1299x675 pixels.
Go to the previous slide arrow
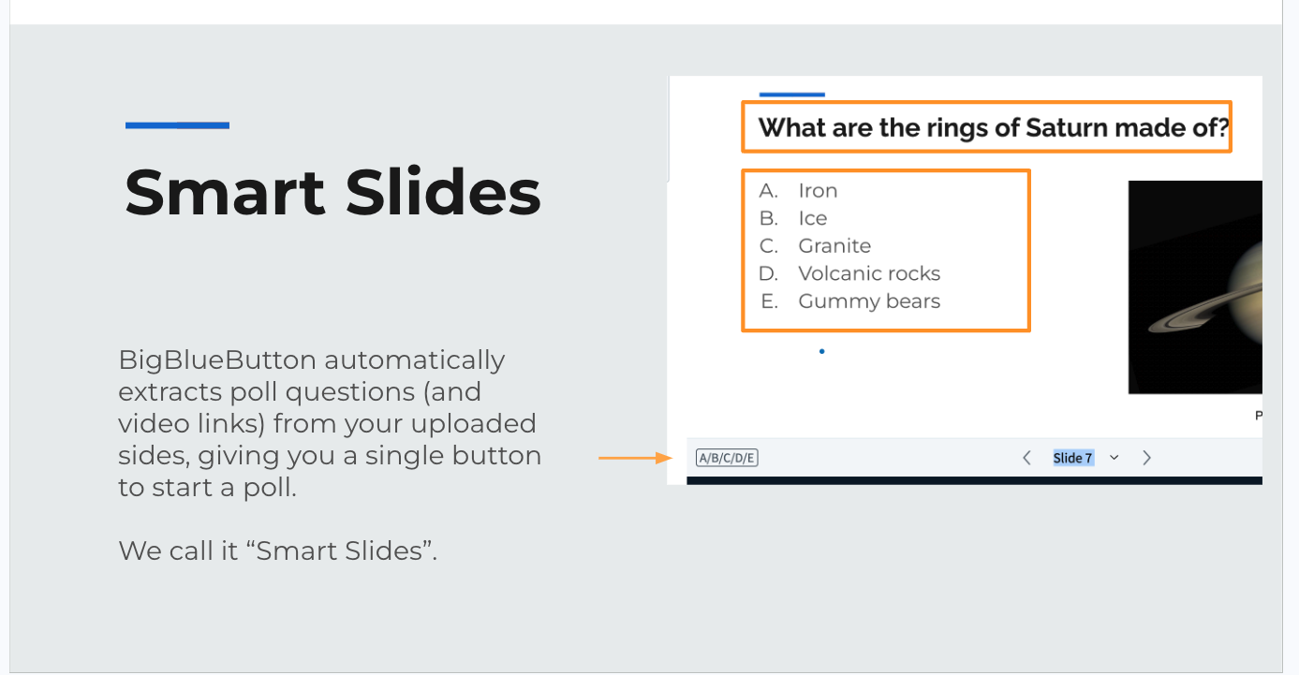[1026, 458]
